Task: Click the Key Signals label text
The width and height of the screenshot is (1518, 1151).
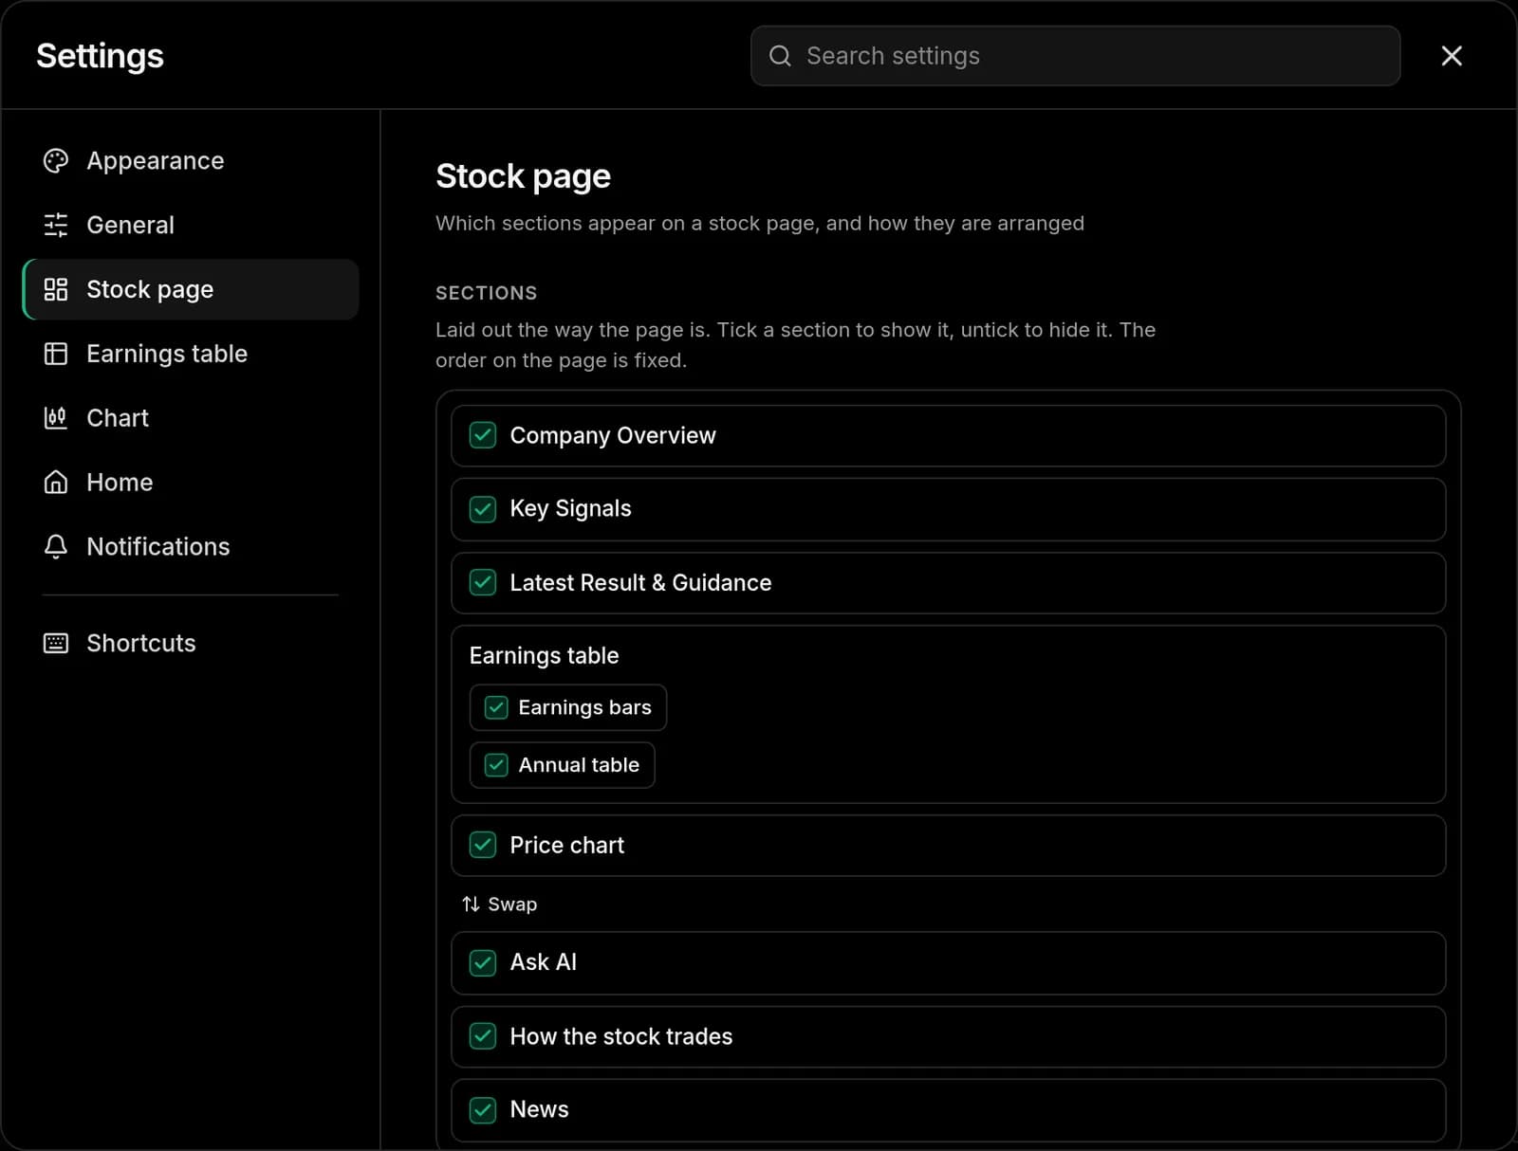Action: tap(570, 509)
